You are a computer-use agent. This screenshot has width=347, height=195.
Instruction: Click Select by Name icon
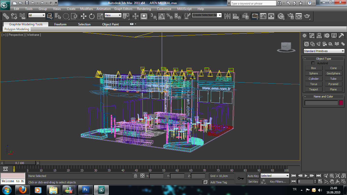[58, 16]
